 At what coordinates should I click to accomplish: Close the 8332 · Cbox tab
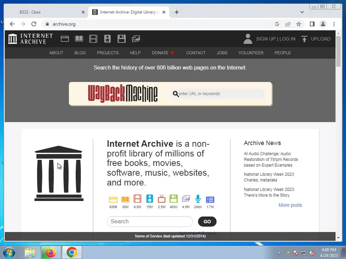coord(83,12)
